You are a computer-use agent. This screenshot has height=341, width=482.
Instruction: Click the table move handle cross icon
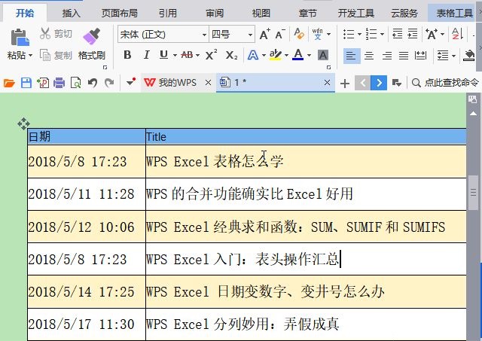(23, 123)
